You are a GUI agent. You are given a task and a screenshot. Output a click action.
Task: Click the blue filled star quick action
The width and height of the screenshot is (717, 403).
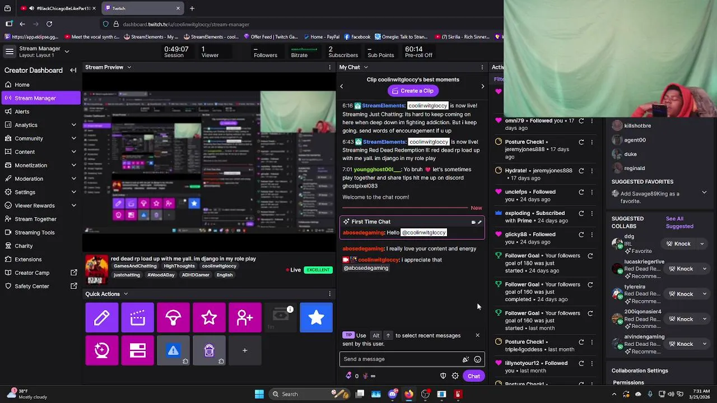pyautogui.click(x=316, y=317)
